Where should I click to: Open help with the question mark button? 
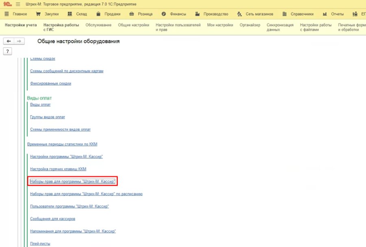click(x=7, y=51)
